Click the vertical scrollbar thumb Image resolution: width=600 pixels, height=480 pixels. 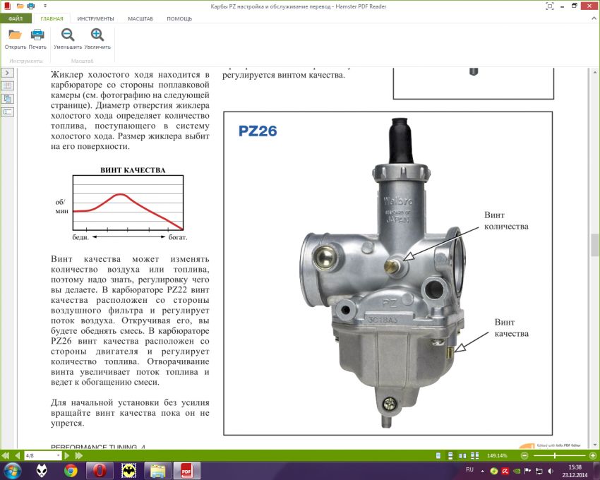point(594,245)
